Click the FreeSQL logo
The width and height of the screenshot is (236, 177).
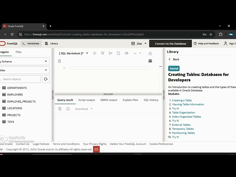pyautogui.click(x=9, y=44)
